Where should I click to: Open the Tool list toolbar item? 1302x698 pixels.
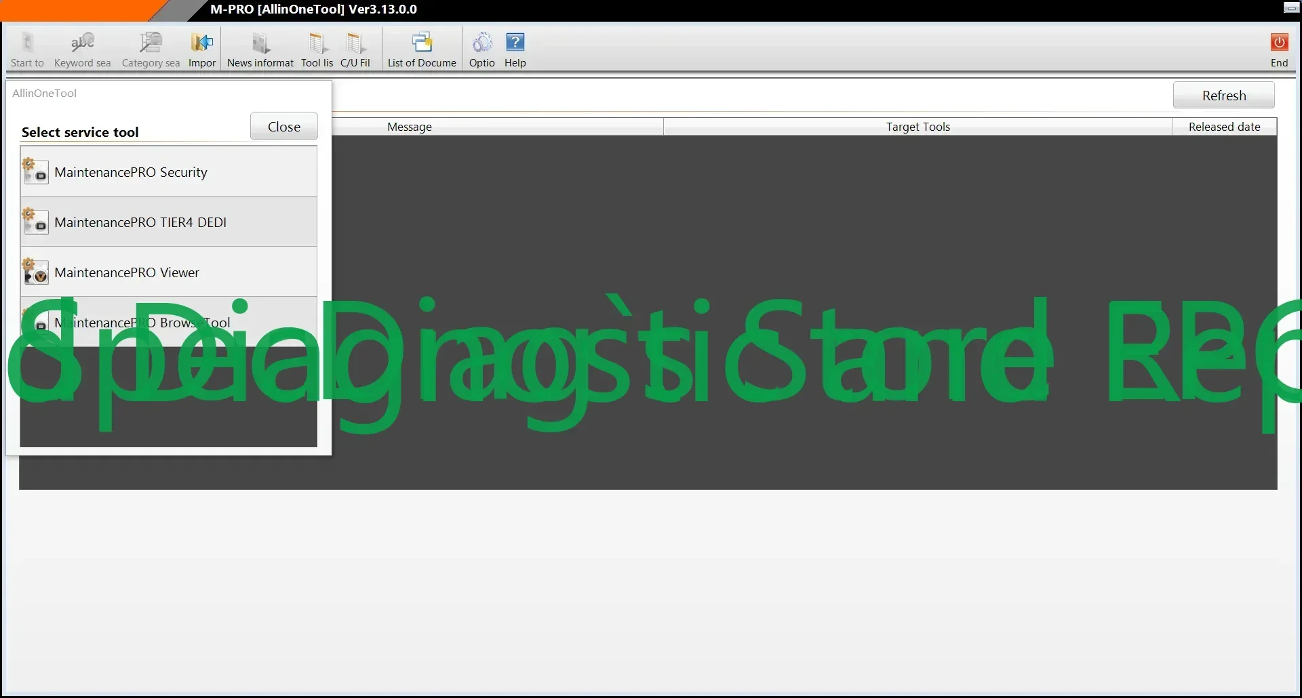coord(317,49)
